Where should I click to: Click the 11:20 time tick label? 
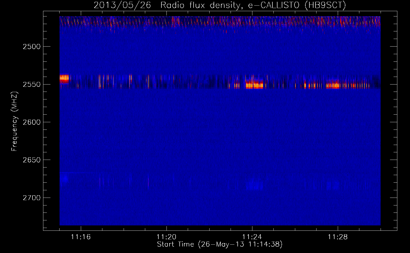pyautogui.click(x=166, y=237)
